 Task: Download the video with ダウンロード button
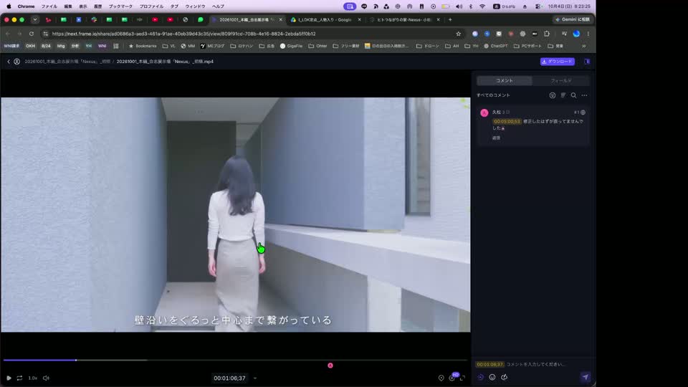pos(558,62)
